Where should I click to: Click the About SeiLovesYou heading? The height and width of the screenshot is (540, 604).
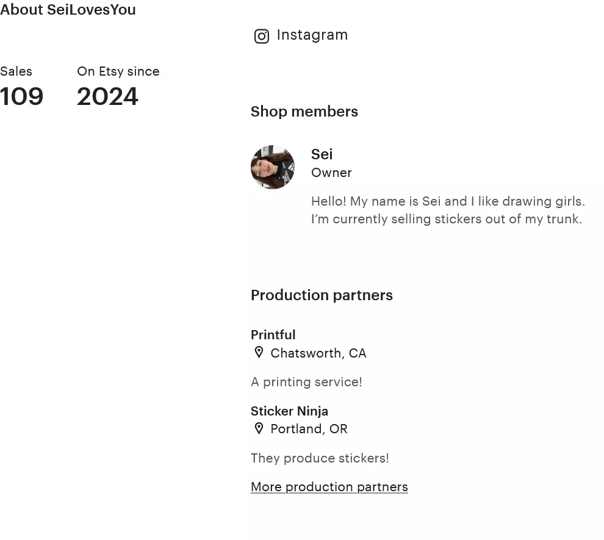(x=68, y=10)
